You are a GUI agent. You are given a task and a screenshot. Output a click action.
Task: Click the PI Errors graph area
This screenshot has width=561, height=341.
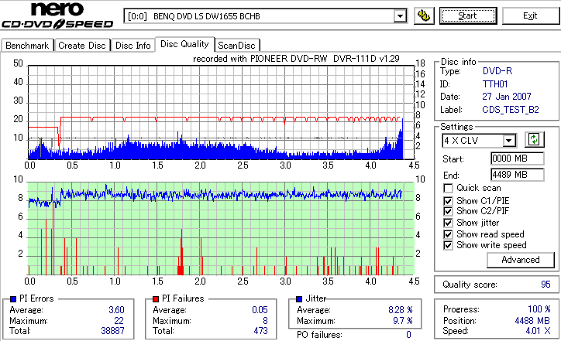pos(221,112)
